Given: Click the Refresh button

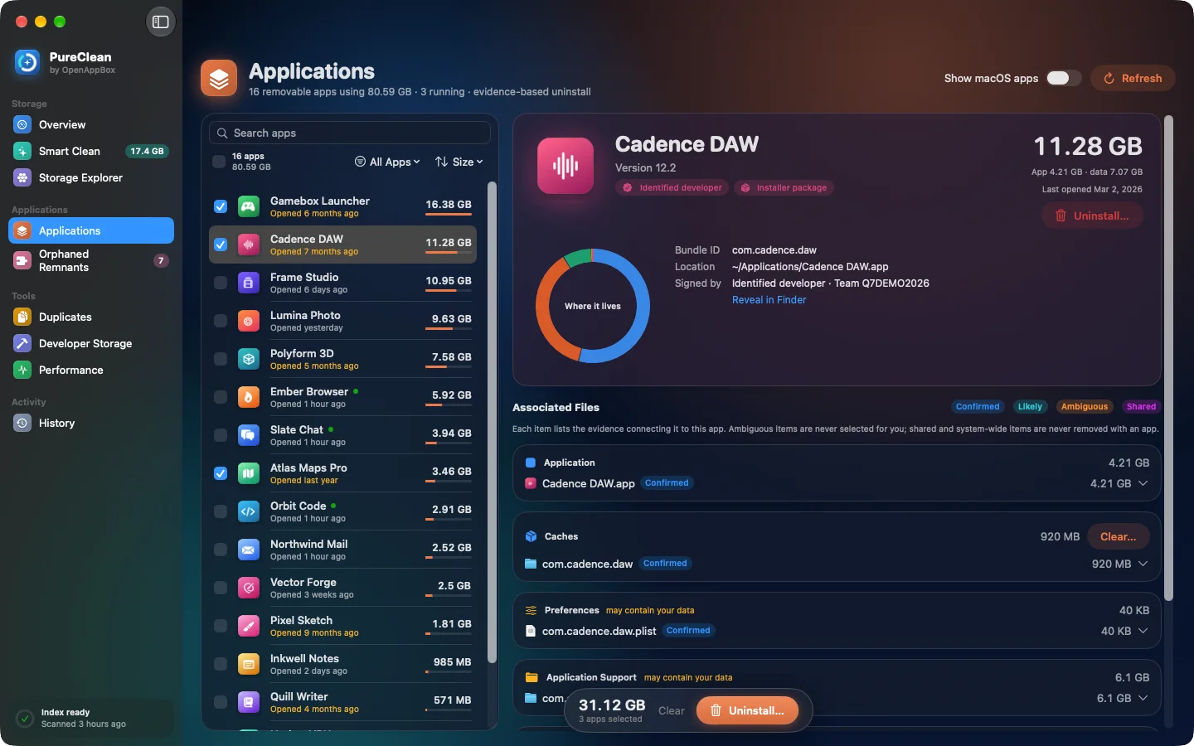Looking at the screenshot, I should click(1133, 78).
